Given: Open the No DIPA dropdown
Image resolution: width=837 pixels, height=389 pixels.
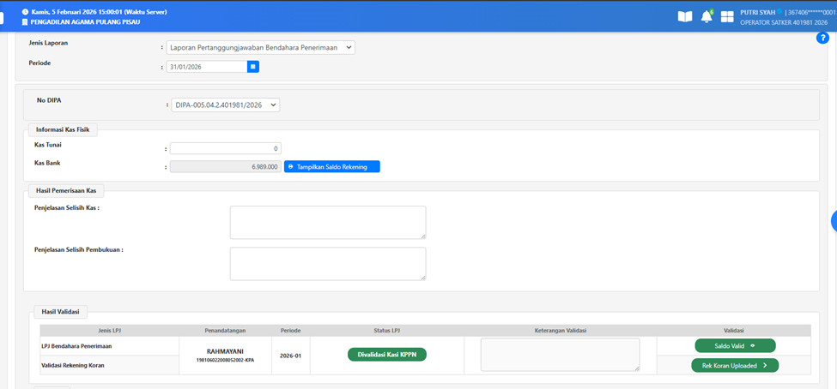Looking at the screenshot, I should (x=225, y=105).
